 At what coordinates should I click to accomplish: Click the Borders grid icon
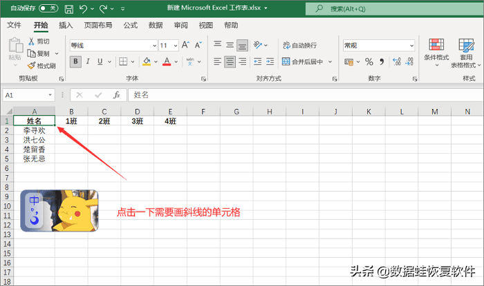123,61
